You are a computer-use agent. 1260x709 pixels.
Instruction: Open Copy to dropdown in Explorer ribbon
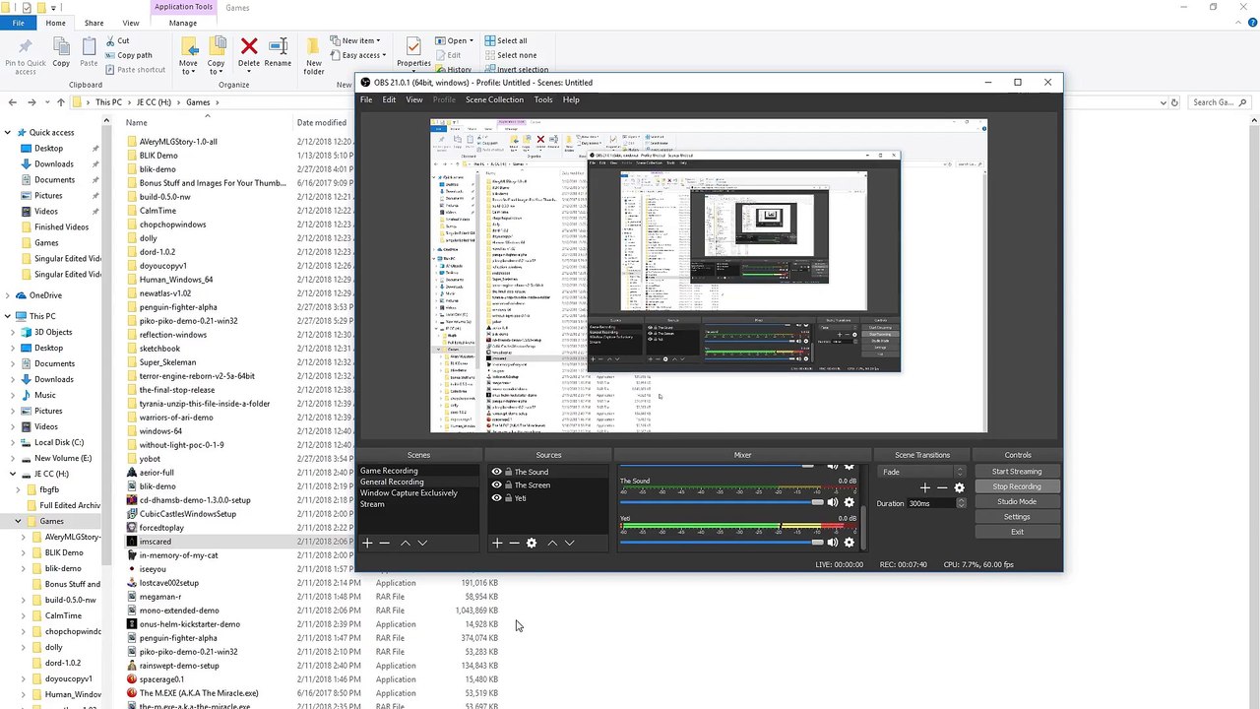coord(216,55)
